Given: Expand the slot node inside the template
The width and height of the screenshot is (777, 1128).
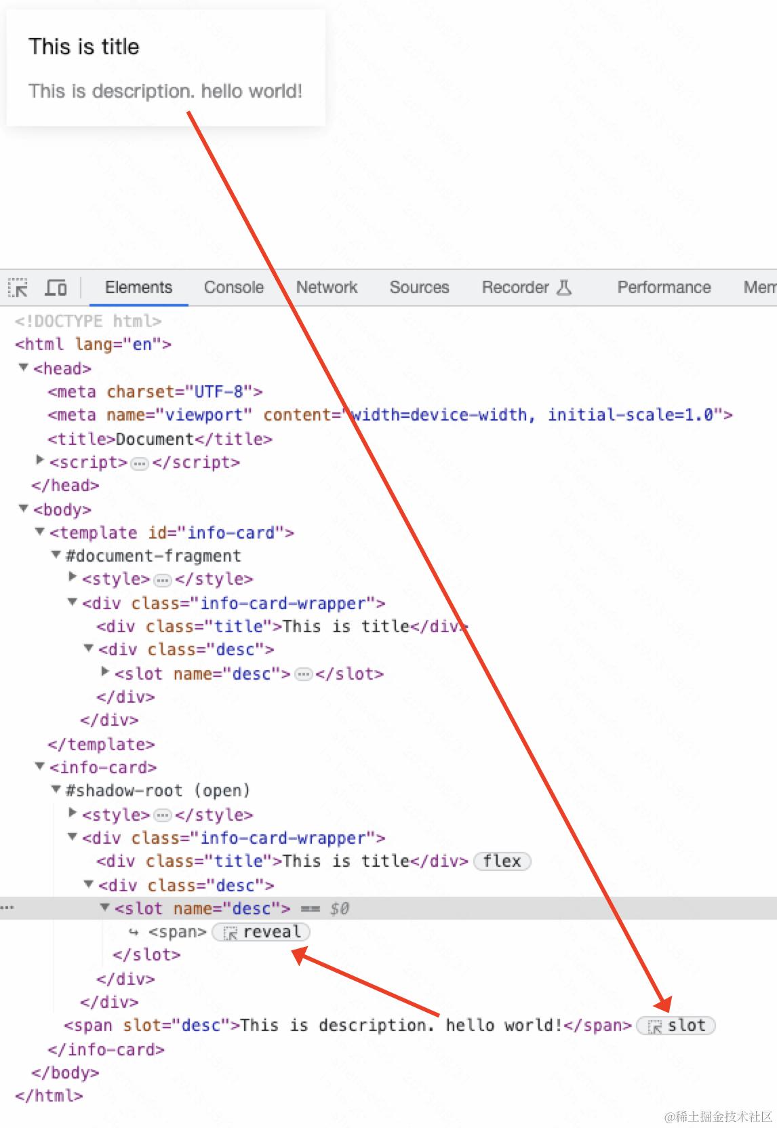Looking at the screenshot, I should tap(105, 672).
